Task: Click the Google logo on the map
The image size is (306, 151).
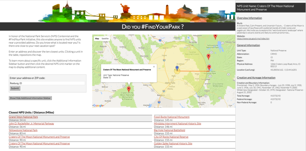Action: pyautogui.click(x=98, y=105)
